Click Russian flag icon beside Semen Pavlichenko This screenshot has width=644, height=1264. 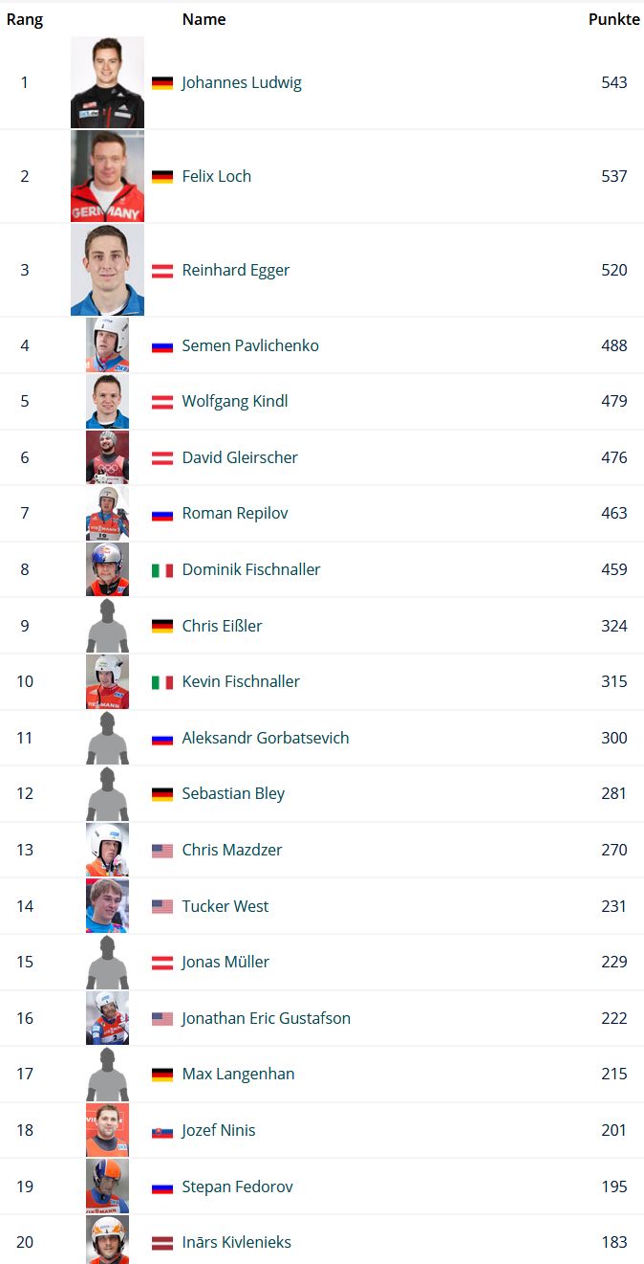(162, 346)
